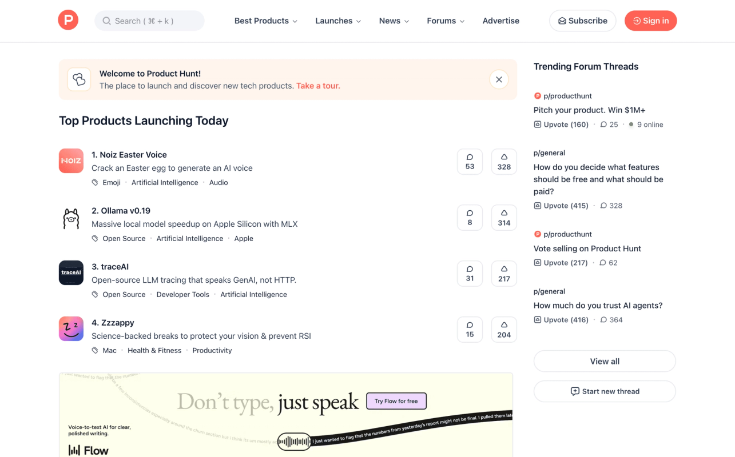Open the Zzzappy title link
Image resolution: width=735 pixels, height=457 pixels.
(113, 323)
